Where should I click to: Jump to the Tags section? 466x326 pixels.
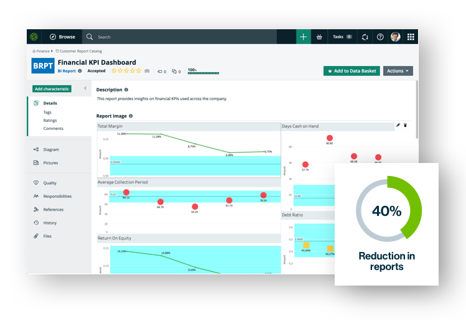tap(47, 113)
